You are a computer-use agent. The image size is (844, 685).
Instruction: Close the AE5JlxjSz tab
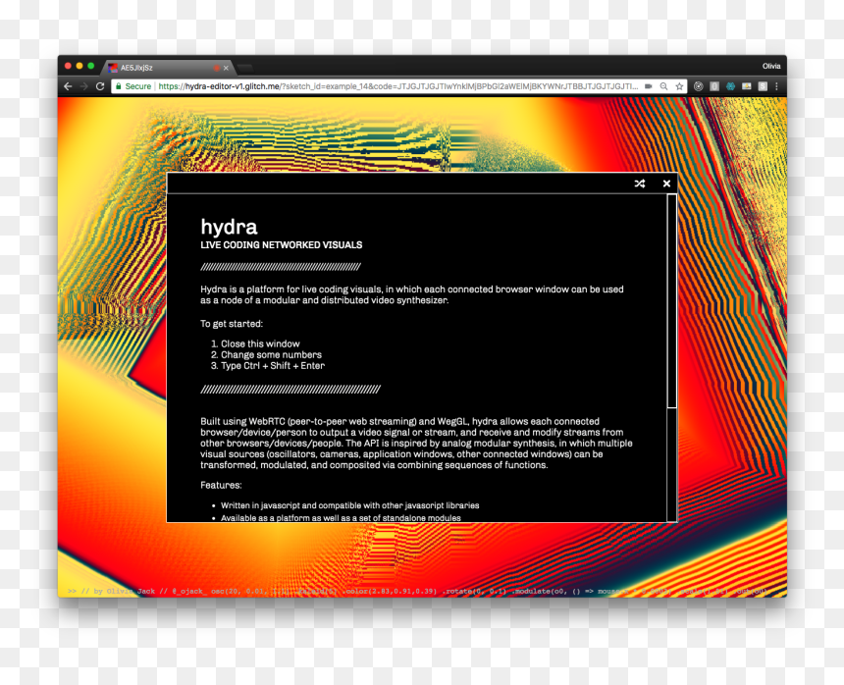[x=226, y=68]
